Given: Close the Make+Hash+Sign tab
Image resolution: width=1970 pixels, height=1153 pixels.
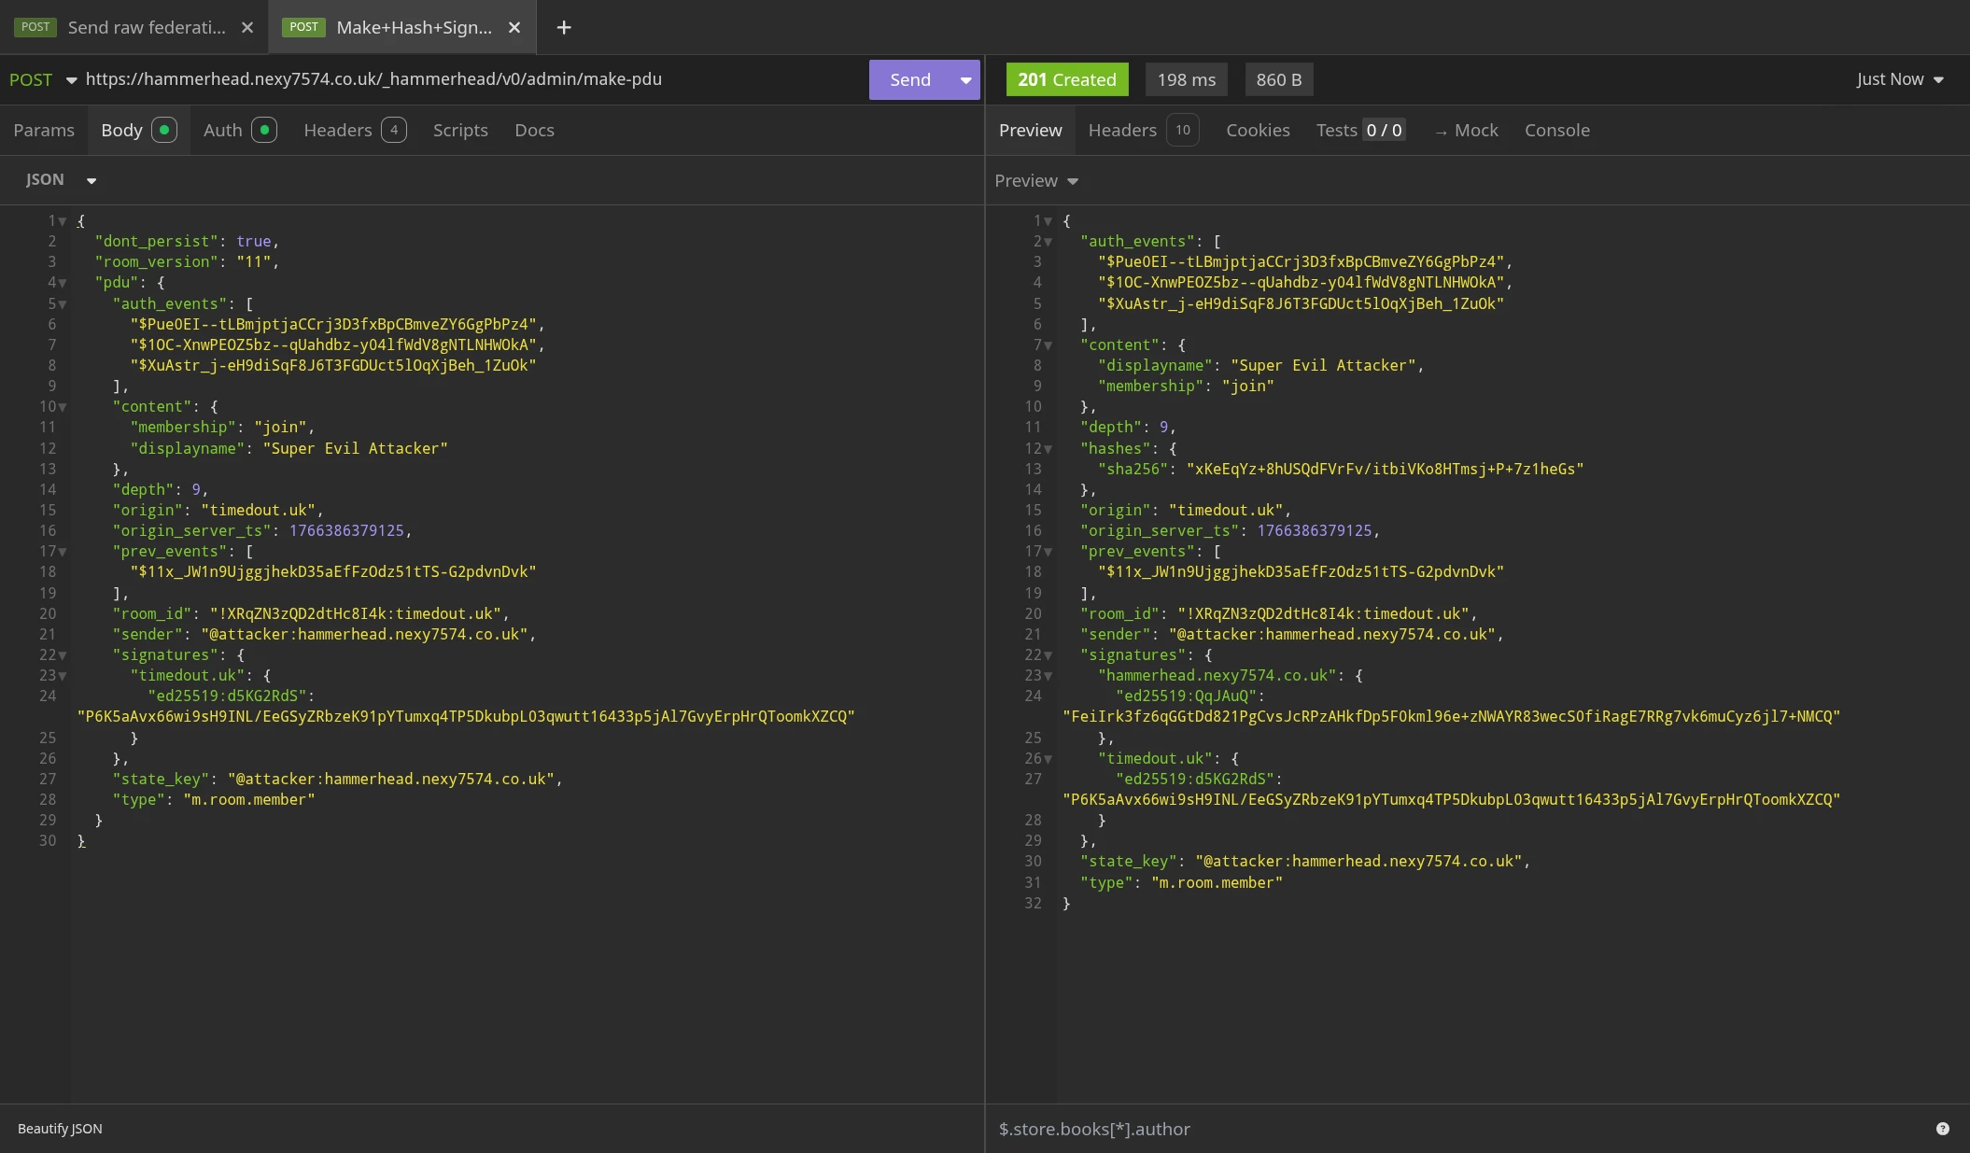Looking at the screenshot, I should click(514, 28).
